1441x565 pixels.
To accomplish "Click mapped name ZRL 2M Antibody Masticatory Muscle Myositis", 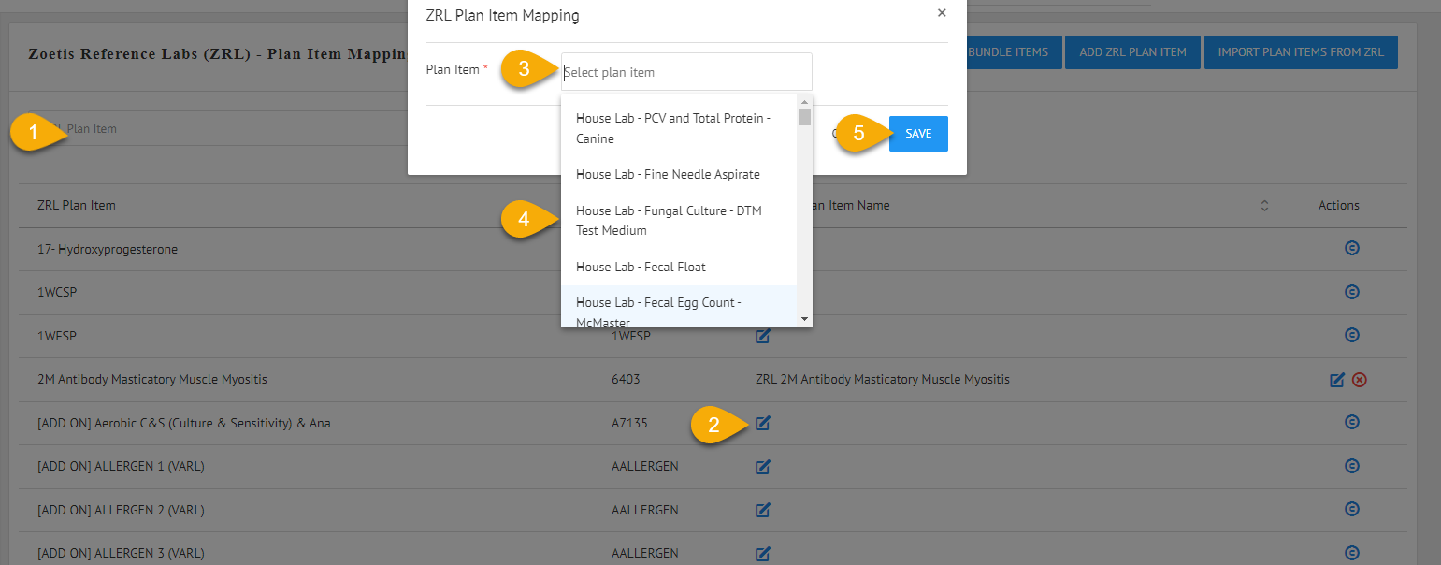I will 882,380.
